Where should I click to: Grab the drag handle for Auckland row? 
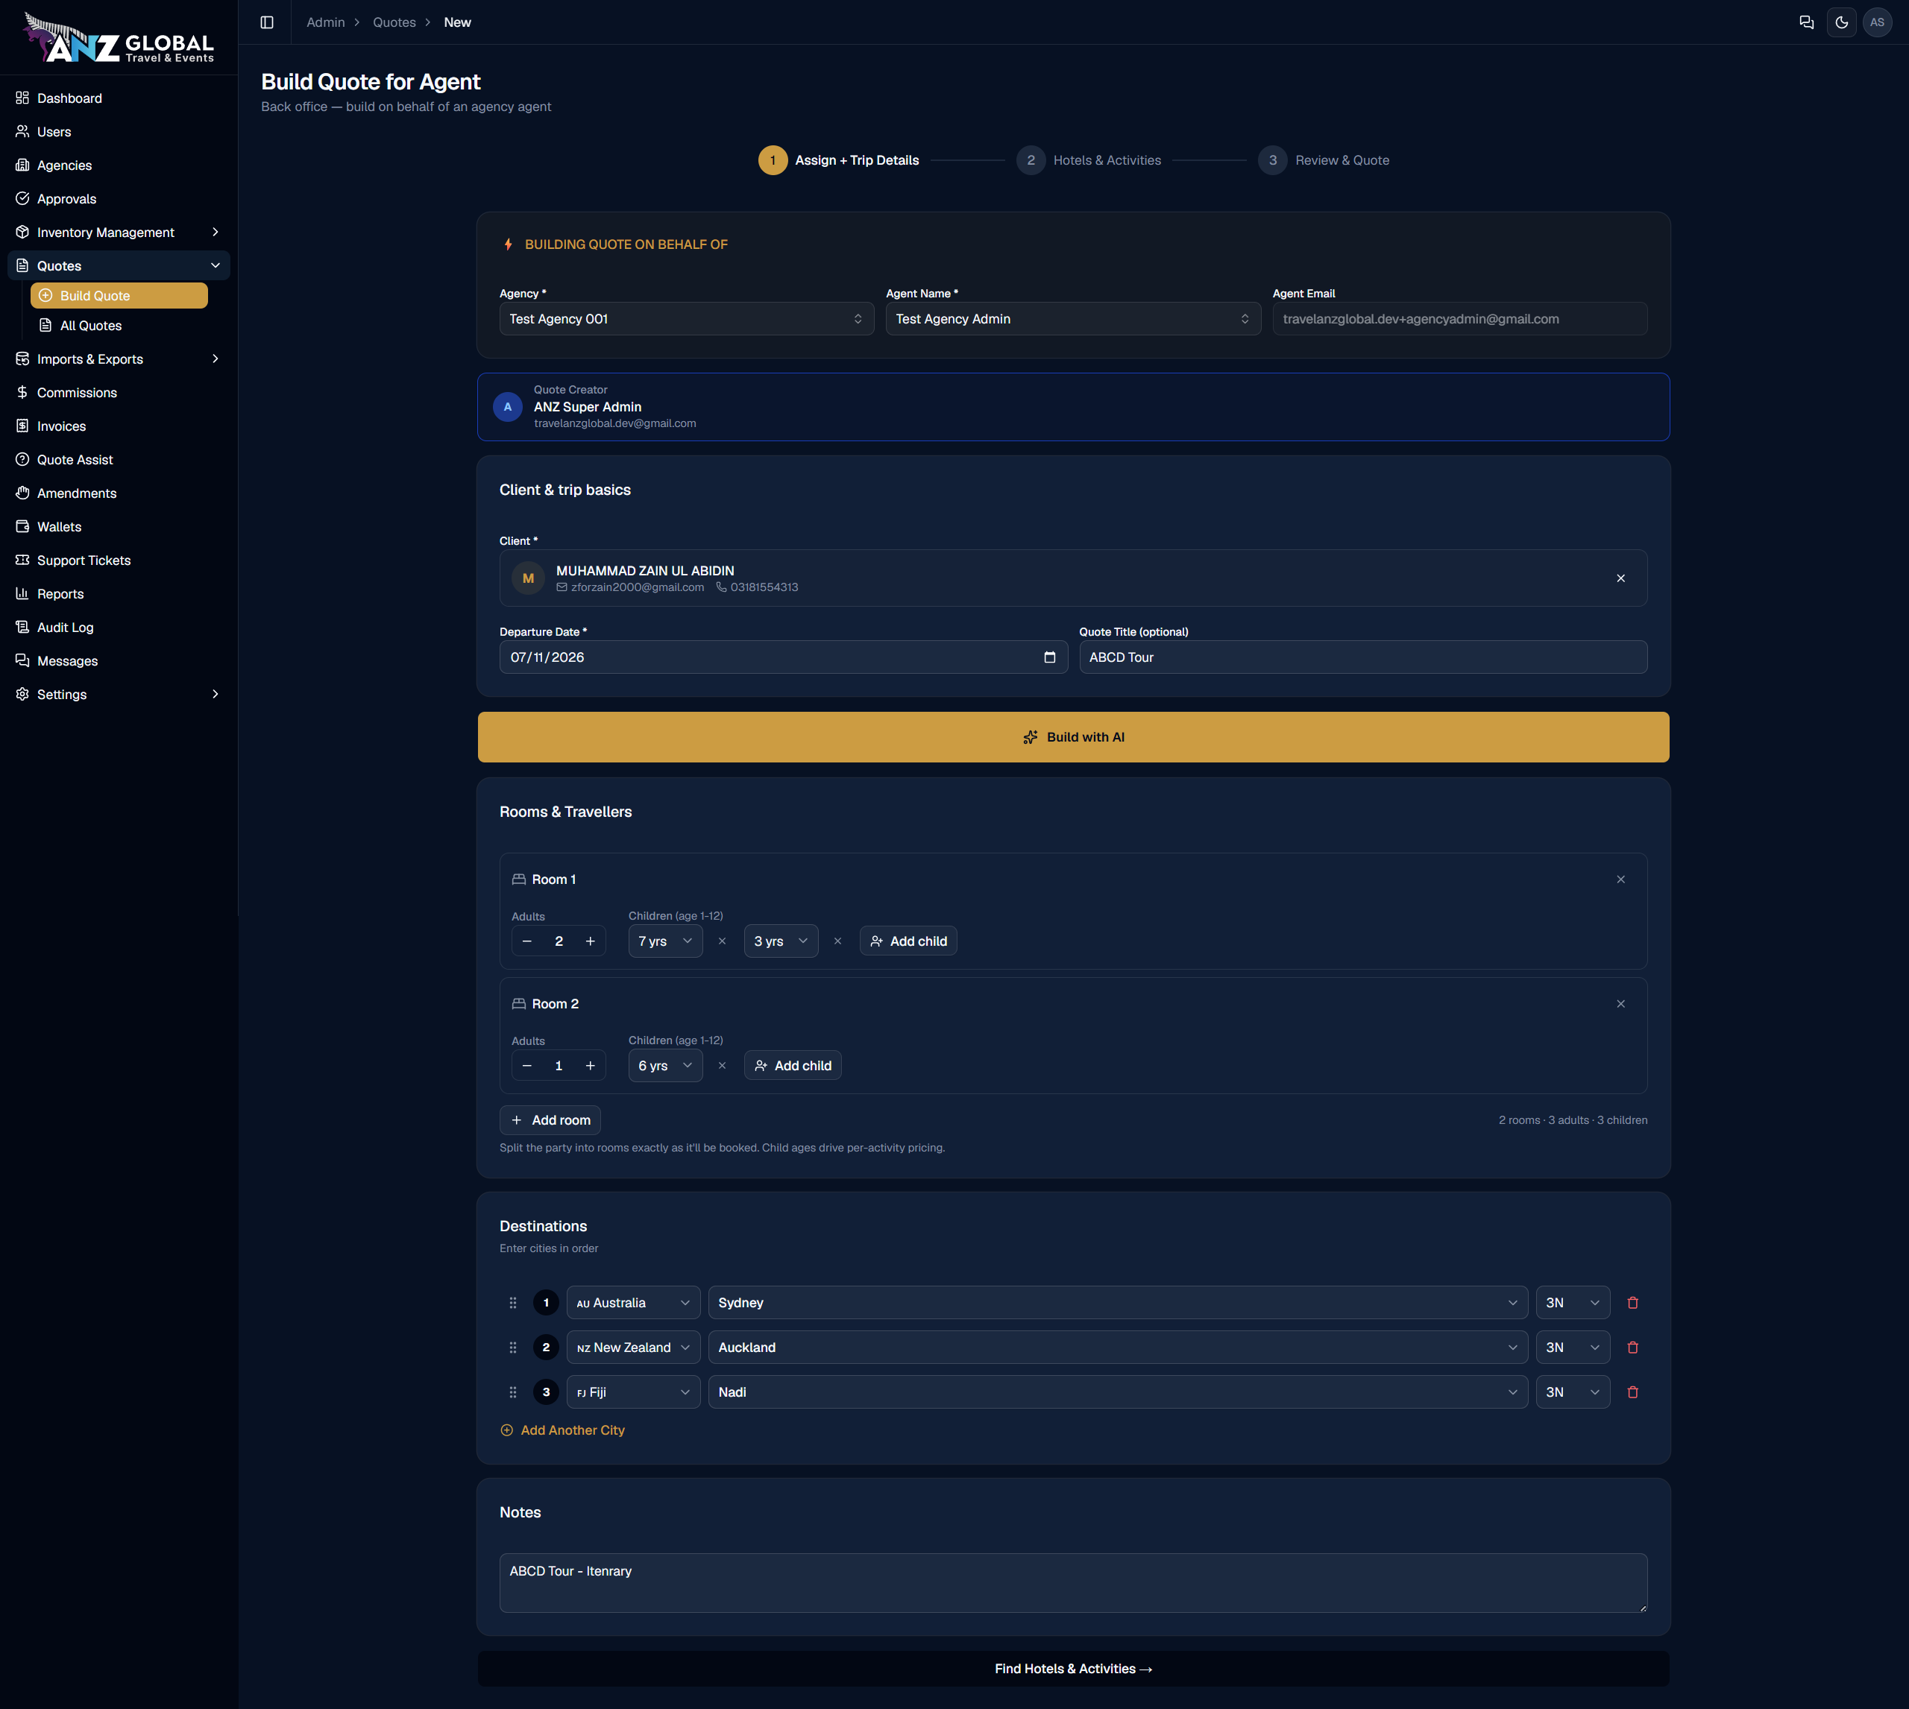point(513,1348)
